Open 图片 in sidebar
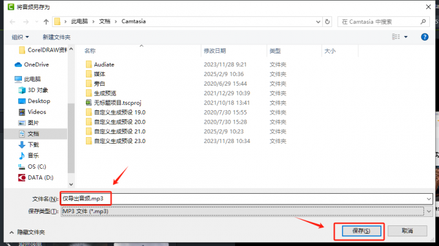The width and height of the screenshot is (439, 246). tap(28, 123)
